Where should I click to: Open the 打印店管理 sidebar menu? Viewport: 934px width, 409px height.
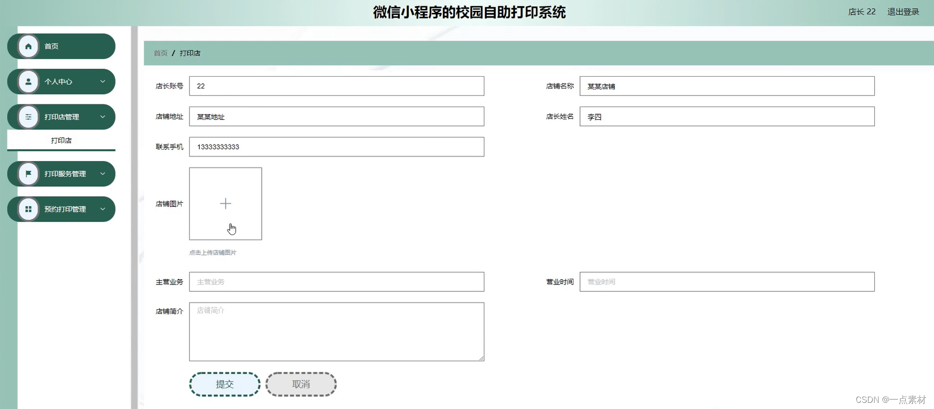pos(61,117)
